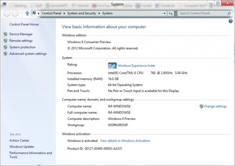Image resolution: width=235 pixels, height=166 pixels.
Task: Open Remote settings link
Action: point(21,41)
